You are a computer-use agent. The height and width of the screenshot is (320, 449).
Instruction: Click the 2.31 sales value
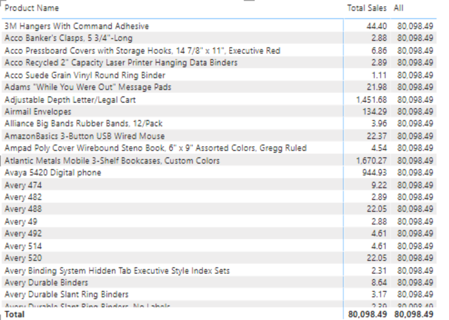379,271
